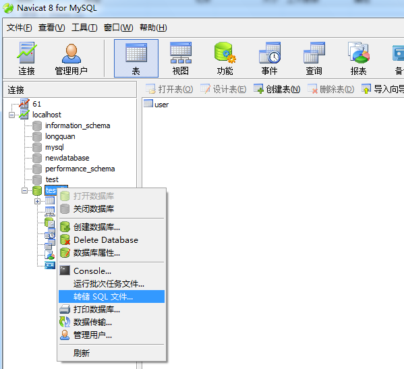This screenshot has height=369, width=404.
Task: Select the mysql database in tree
Action: (55, 147)
